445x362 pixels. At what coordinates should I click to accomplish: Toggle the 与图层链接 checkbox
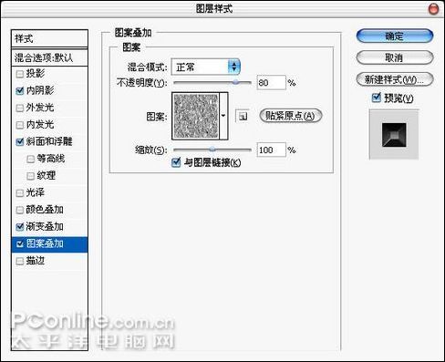pyautogui.click(x=176, y=162)
